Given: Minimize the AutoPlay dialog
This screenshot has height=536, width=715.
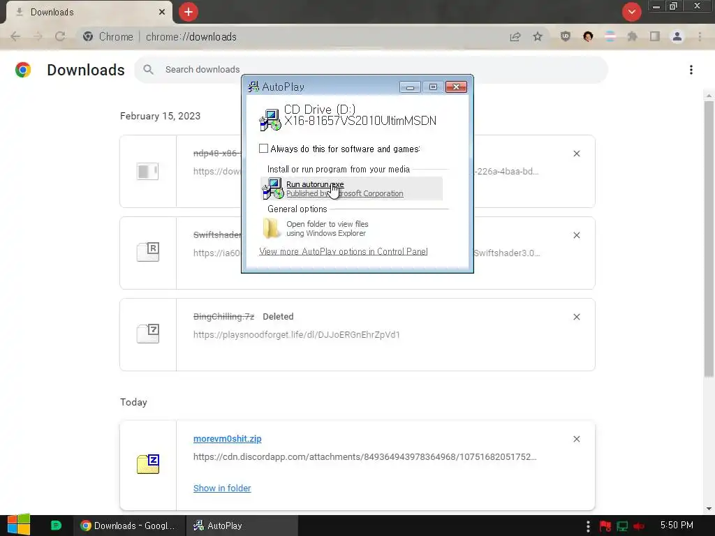Looking at the screenshot, I should click(410, 87).
